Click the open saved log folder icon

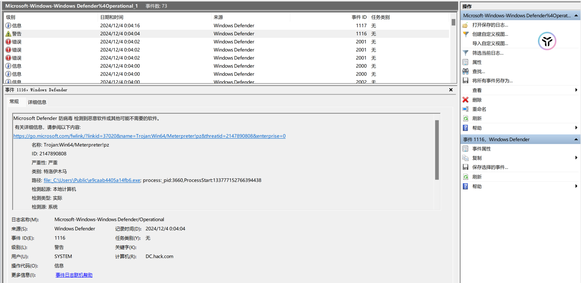click(x=465, y=25)
